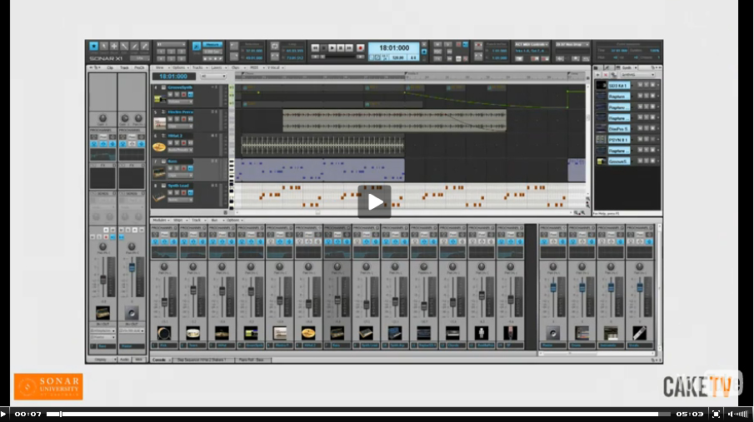The width and height of the screenshot is (754, 422).
Task: Click the insert synth plus icon
Action: click(x=598, y=75)
